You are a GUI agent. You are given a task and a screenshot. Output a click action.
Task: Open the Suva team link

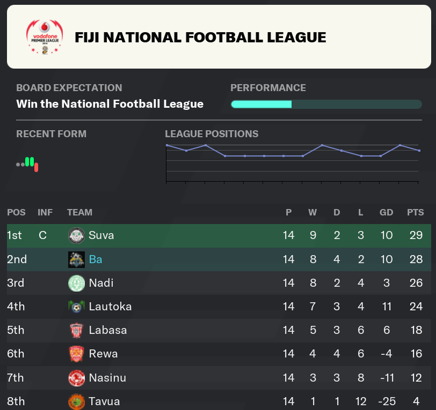pyautogui.click(x=101, y=235)
